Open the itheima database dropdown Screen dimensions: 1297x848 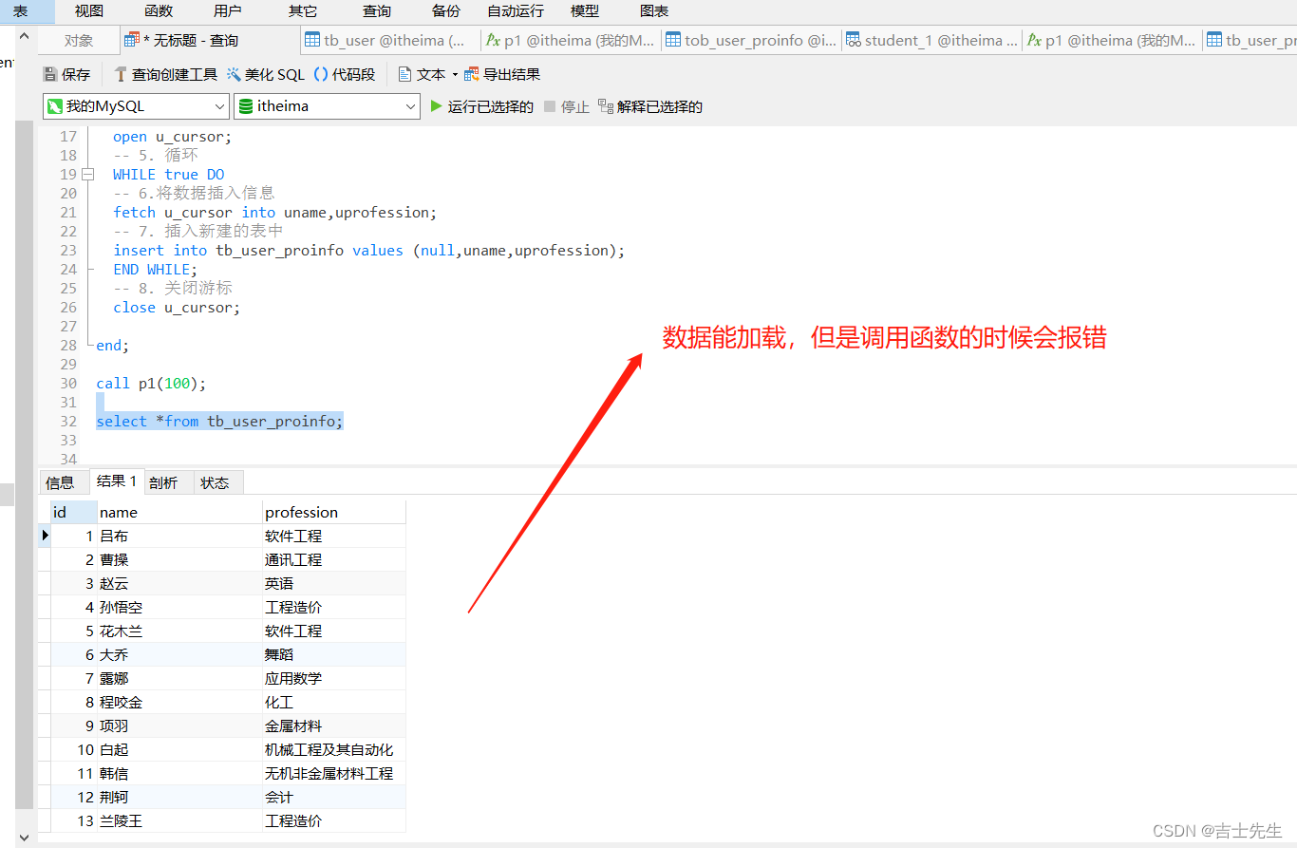click(328, 106)
